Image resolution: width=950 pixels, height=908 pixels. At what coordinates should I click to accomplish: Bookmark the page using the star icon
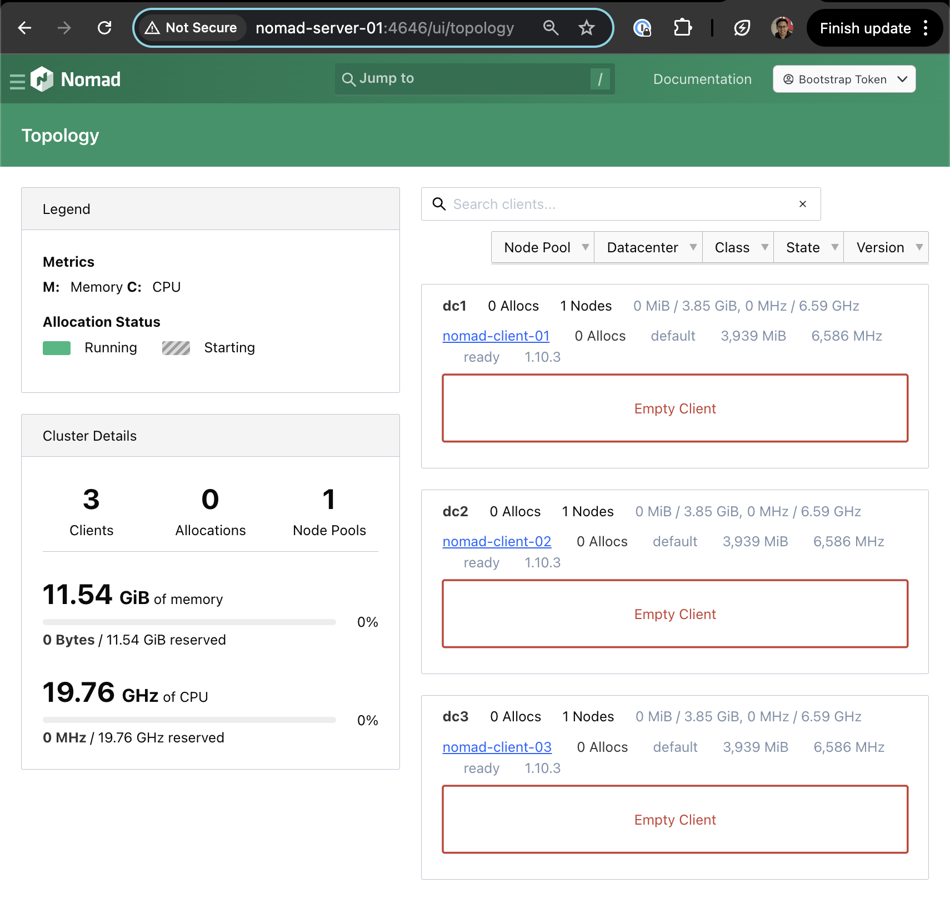click(587, 27)
